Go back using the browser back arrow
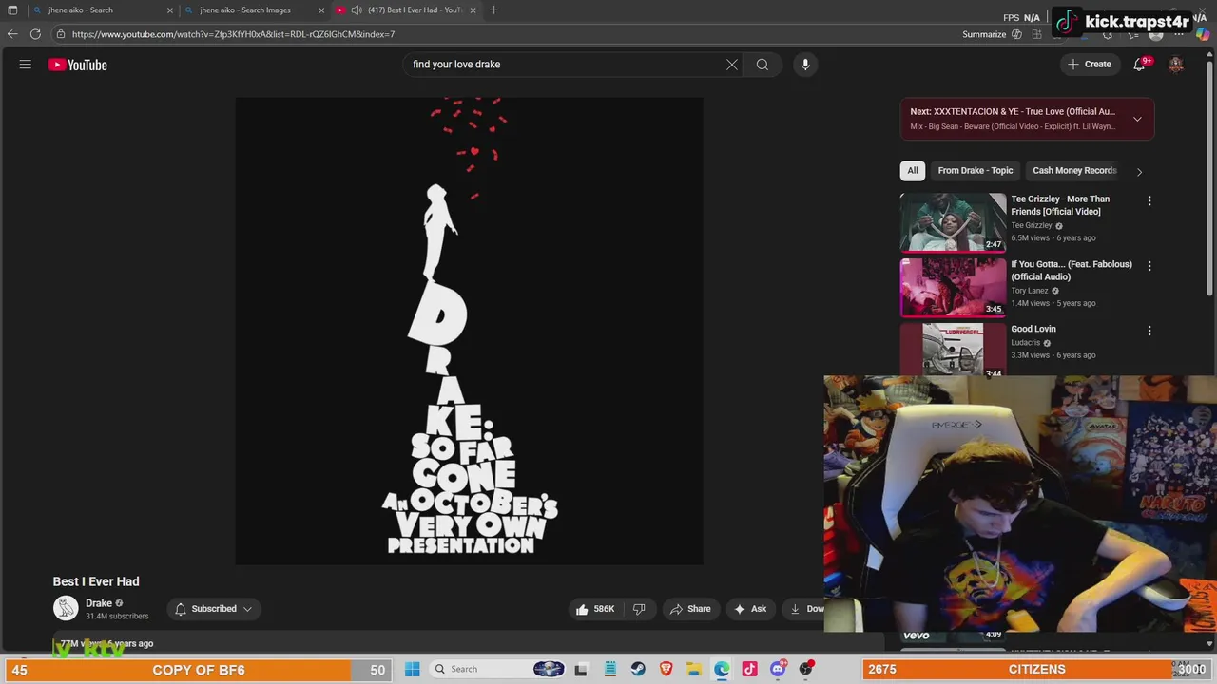Screen dimensions: 1217x684 (x=12, y=34)
